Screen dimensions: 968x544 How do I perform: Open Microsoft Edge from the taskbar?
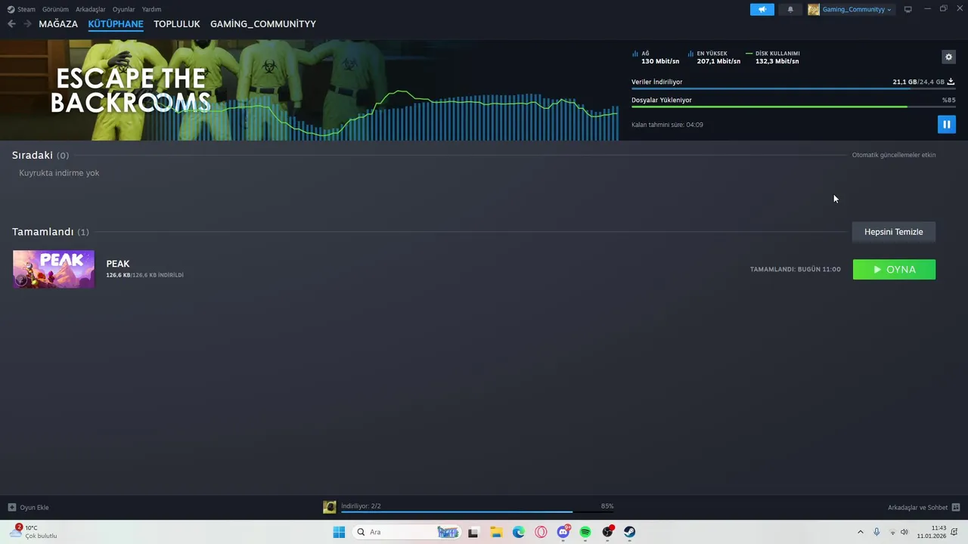519,532
